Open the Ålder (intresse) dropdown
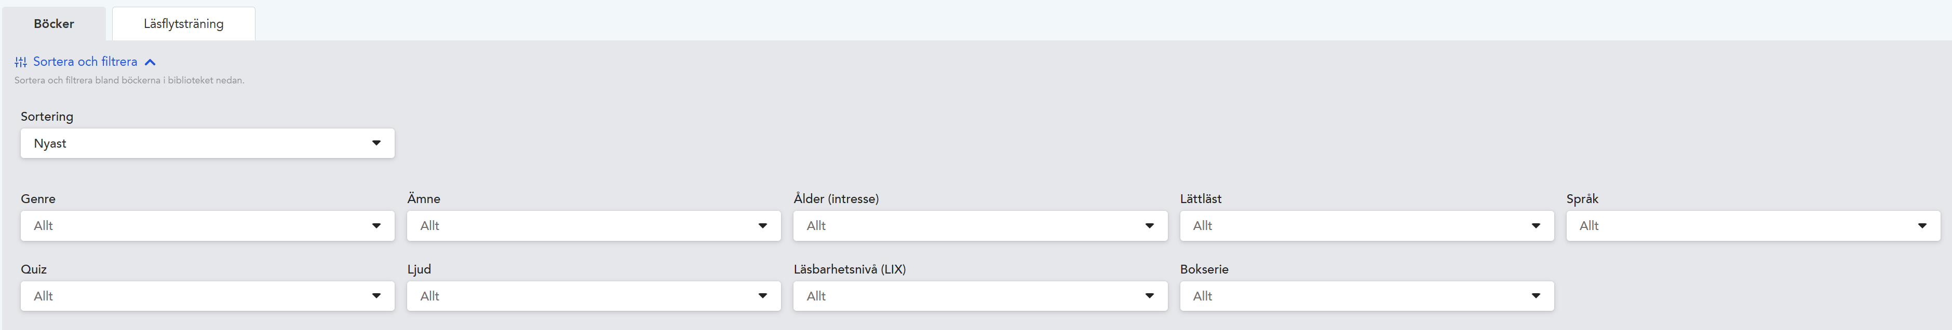This screenshot has height=330, width=1952. (980, 226)
